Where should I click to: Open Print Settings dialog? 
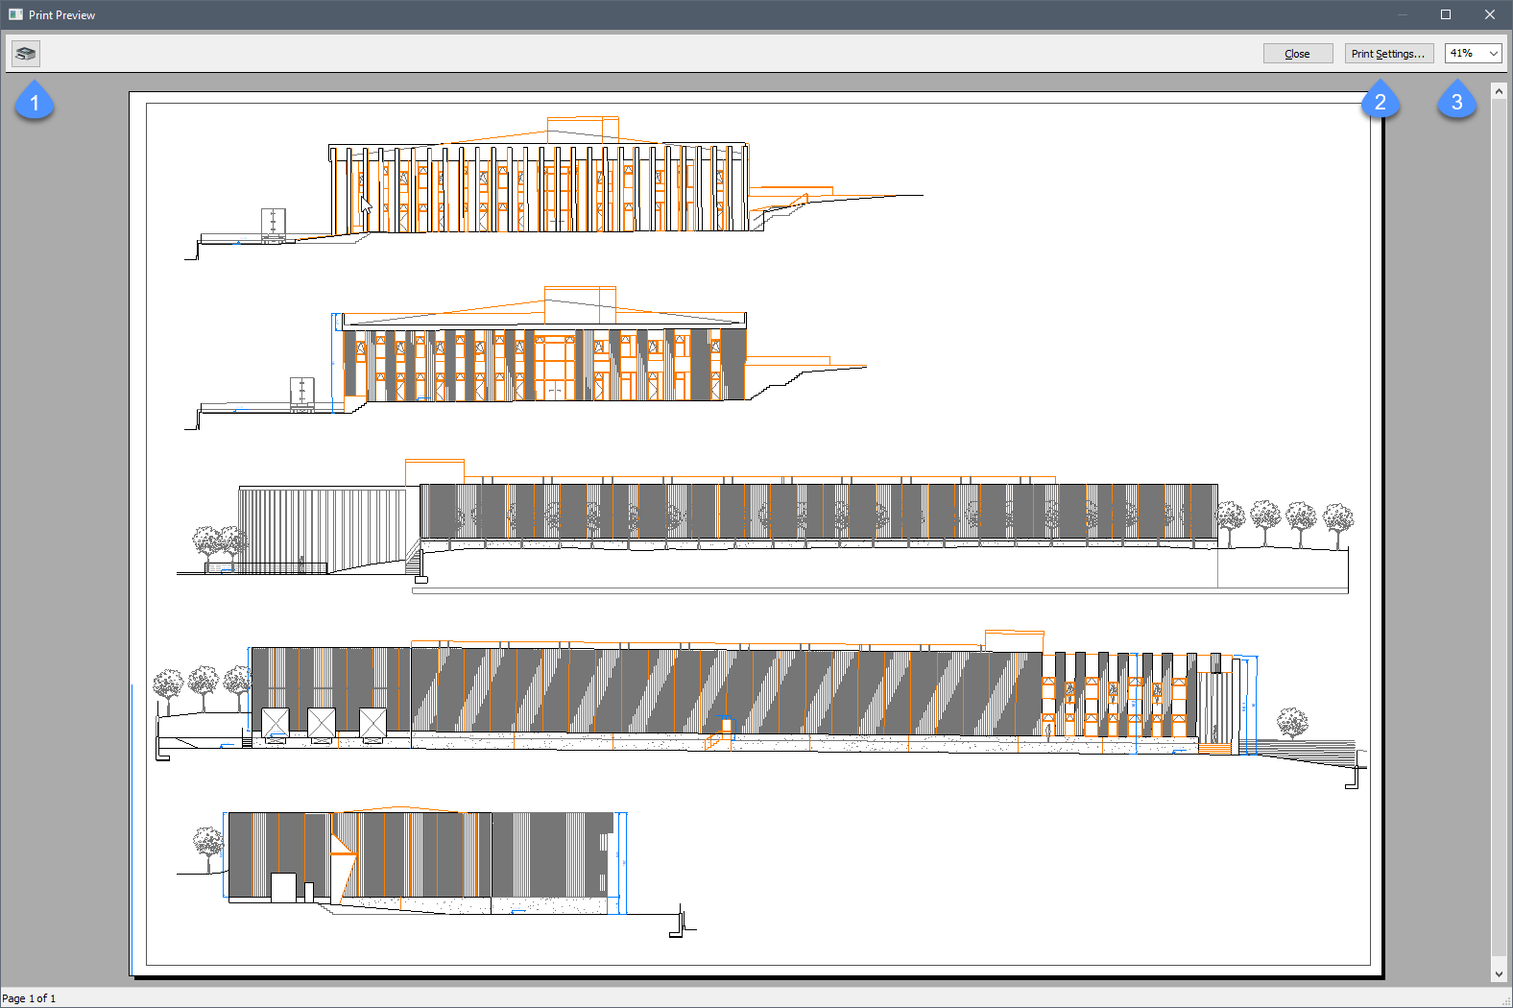point(1388,54)
